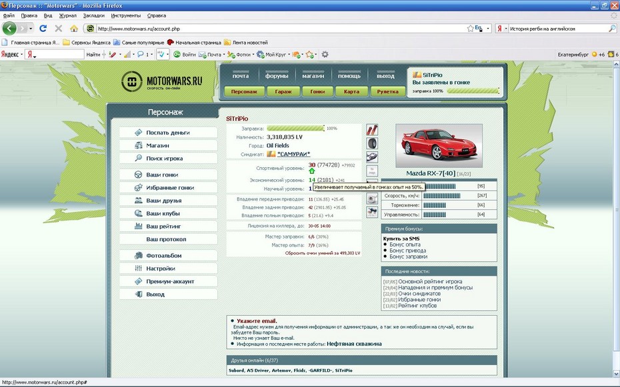Screen dimensions: 620x387
Task: Open the exhaust manifold part slot icon
Action: pyautogui.click(x=372, y=157)
